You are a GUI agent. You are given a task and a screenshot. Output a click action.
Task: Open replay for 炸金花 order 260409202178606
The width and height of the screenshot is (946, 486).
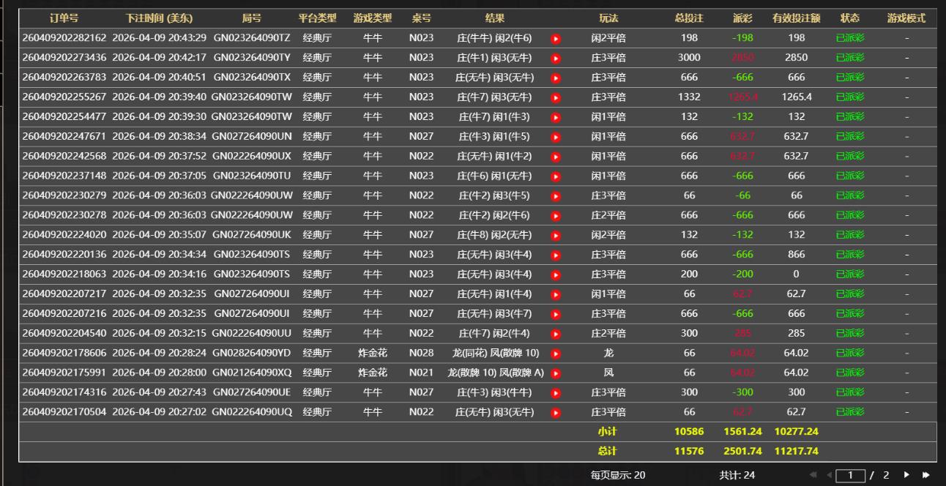click(x=556, y=354)
